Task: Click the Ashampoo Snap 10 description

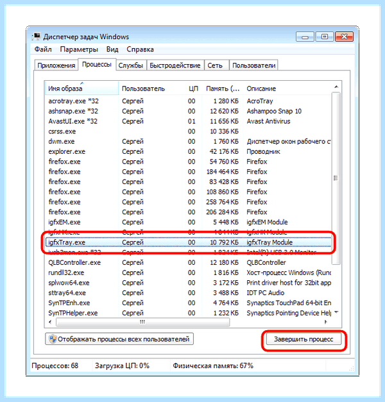Action: click(x=274, y=111)
